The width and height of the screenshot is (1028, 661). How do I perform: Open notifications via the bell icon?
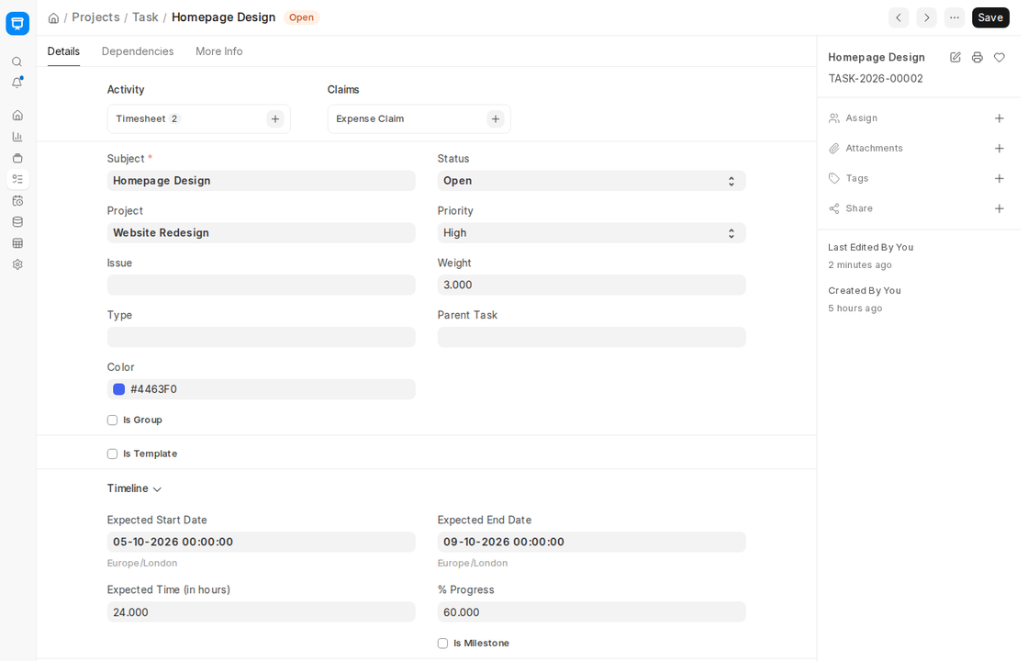pyautogui.click(x=17, y=83)
